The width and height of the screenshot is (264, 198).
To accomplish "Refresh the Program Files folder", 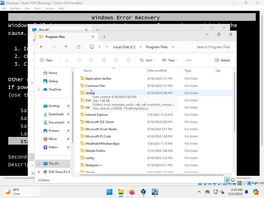I will tap(79, 47).
